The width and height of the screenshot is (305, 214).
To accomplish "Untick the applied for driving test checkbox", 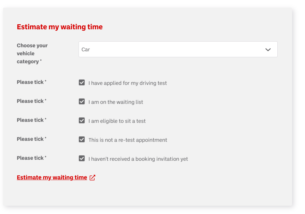I will 82,83.
